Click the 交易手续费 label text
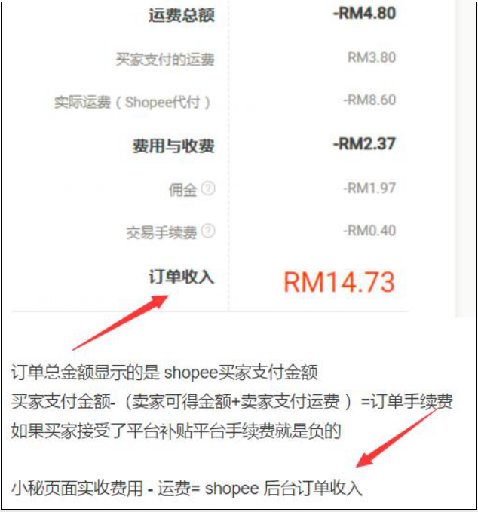478x512 pixels. point(161,232)
